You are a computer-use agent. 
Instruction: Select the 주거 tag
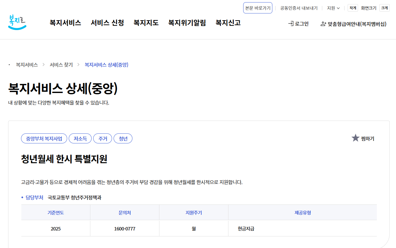[x=103, y=138]
